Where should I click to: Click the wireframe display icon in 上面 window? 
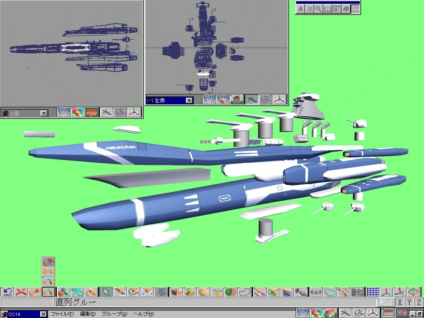tap(64, 112)
